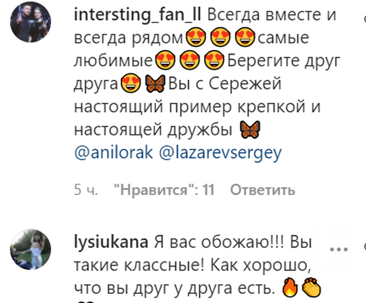Image resolution: width=366 pixels, height=303 pixels.
Task: View the "Нравится": 11 likes list
Action: (x=164, y=190)
